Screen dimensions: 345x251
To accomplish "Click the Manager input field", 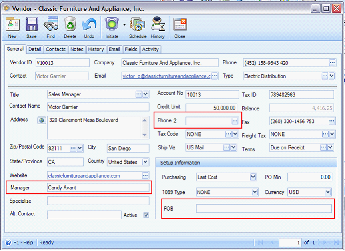I will pyautogui.click(x=98, y=187).
